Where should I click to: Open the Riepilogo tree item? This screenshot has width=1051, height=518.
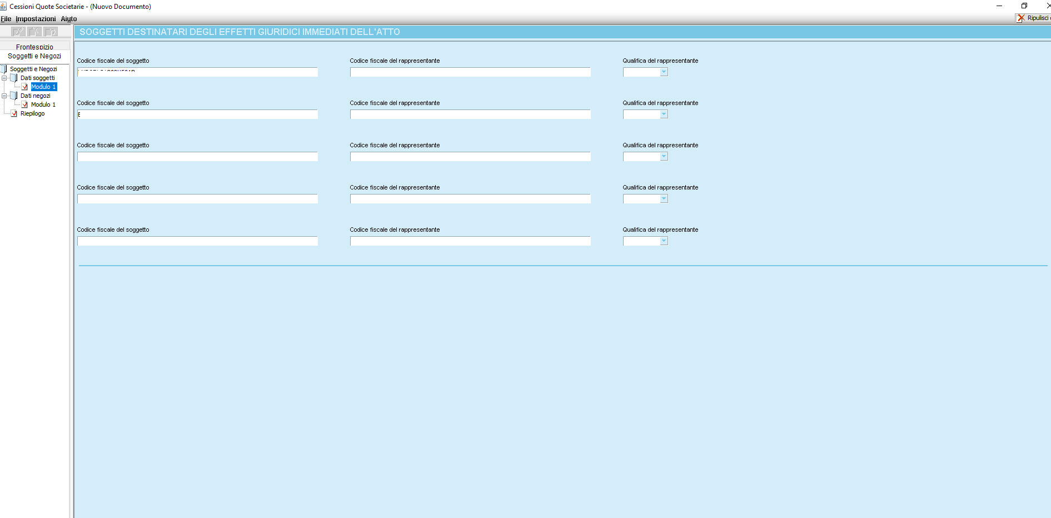click(32, 113)
